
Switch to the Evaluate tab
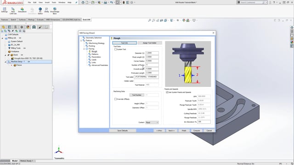[40, 20]
